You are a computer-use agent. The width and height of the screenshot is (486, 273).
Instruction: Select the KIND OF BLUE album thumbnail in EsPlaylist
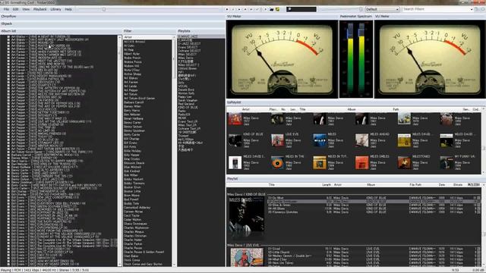coord(235,140)
